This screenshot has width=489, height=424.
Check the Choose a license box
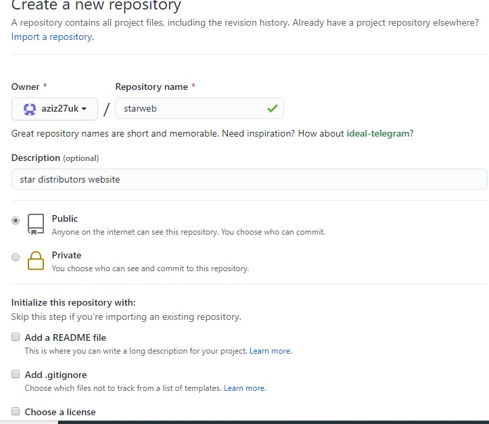coord(16,411)
